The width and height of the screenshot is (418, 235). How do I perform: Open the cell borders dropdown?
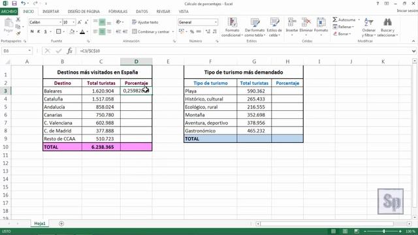click(64, 32)
